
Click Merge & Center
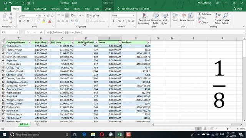96,21
